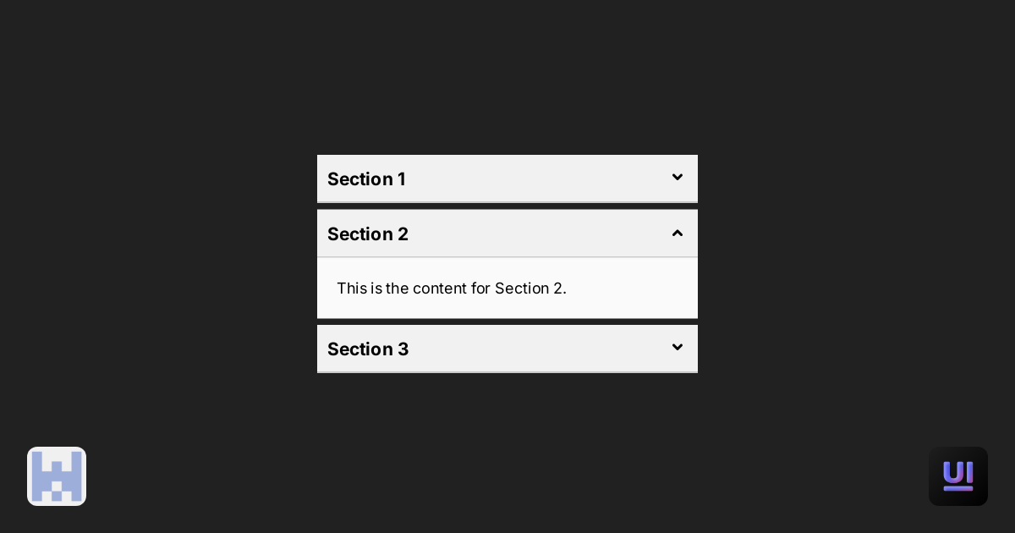This screenshot has height=533, width=1015.
Task: Click the purple UI logo at bottom right
Action: pos(958,475)
